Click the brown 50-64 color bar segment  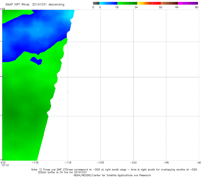click(169, 3)
